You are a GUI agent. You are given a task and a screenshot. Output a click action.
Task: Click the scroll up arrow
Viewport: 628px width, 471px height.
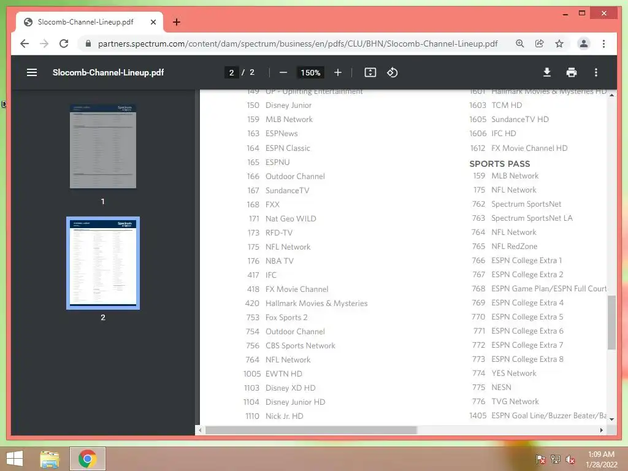click(611, 95)
